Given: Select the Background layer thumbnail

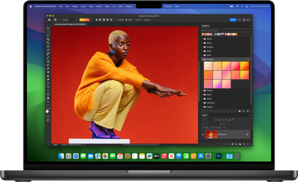Looking at the screenshot, I should pos(211,134).
